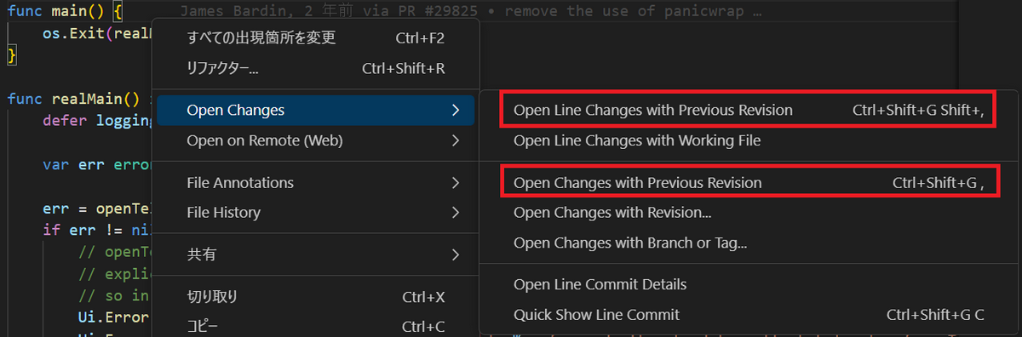This screenshot has width=1022, height=337.
Task: Click the func main() code line
Action: (x=66, y=13)
